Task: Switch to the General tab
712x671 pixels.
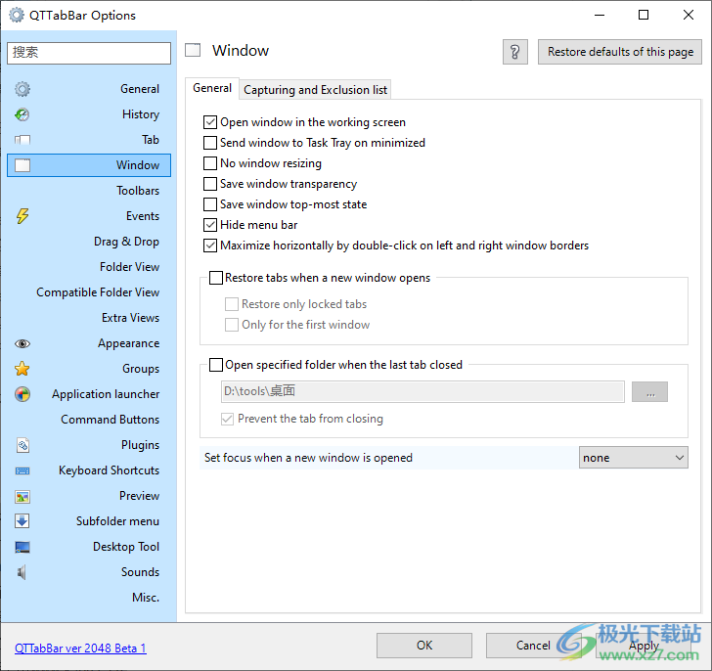Action: pyautogui.click(x=212, y=88)
